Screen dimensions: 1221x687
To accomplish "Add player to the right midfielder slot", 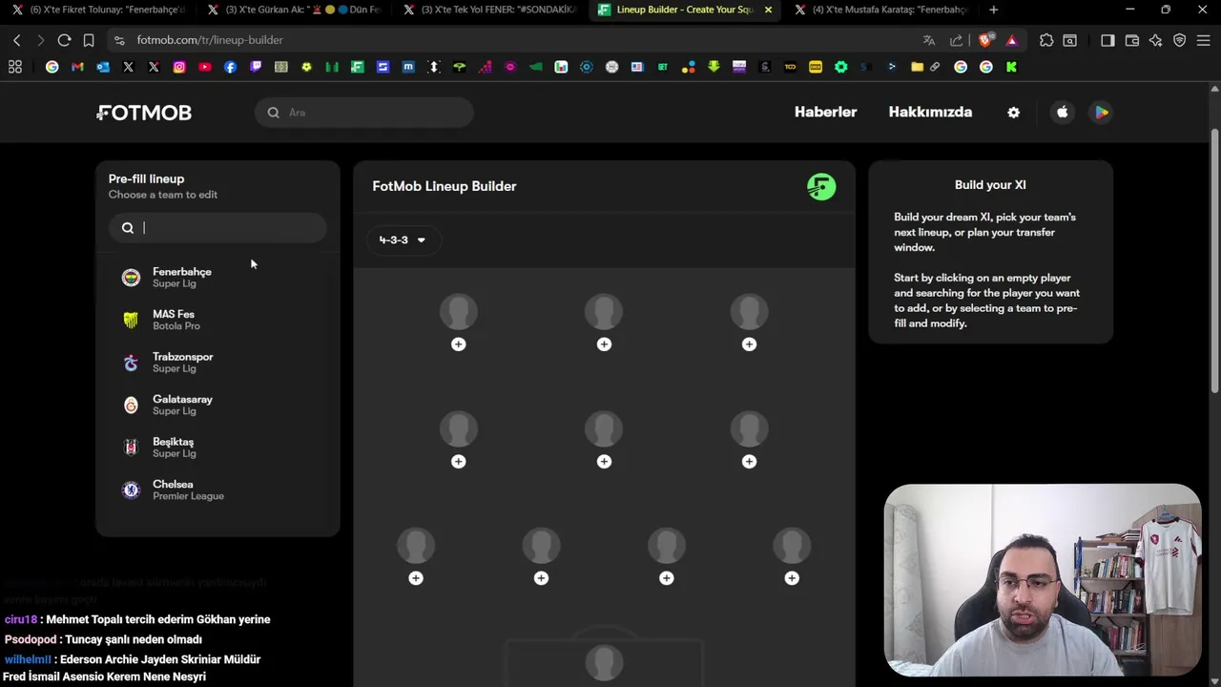I will pyautogui.click(x=749, y=462).
